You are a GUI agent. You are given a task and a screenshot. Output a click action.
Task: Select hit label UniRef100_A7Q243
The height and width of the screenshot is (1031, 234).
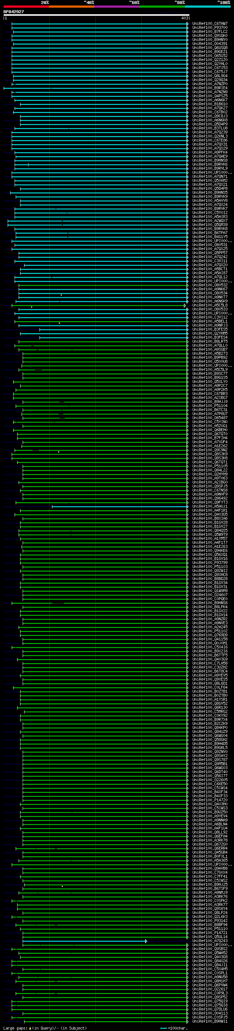(210, 941)
